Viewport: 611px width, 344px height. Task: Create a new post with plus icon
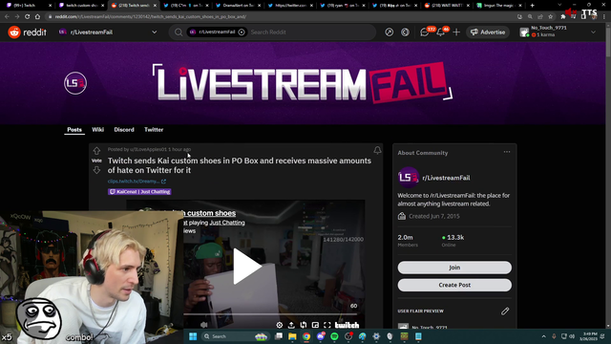(456, 32)
